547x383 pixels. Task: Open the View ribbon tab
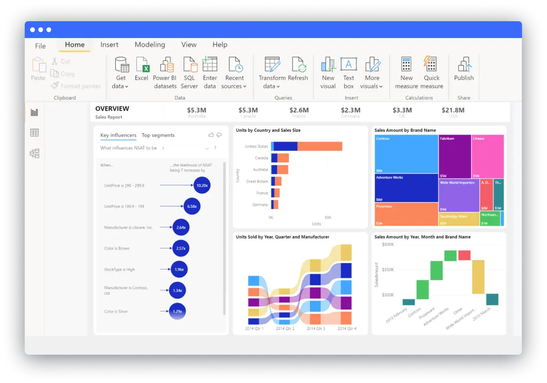[x=189, y=45]
